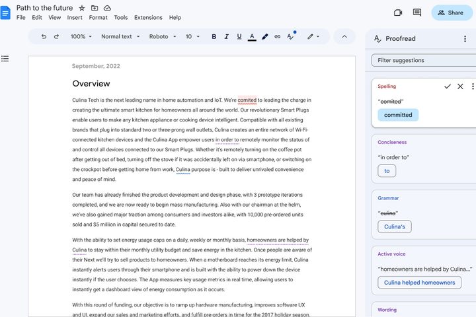The image size is (476, 317).
Task: Click the document title Path to the future
Action: pyautogui.click(x=45, y=8)
